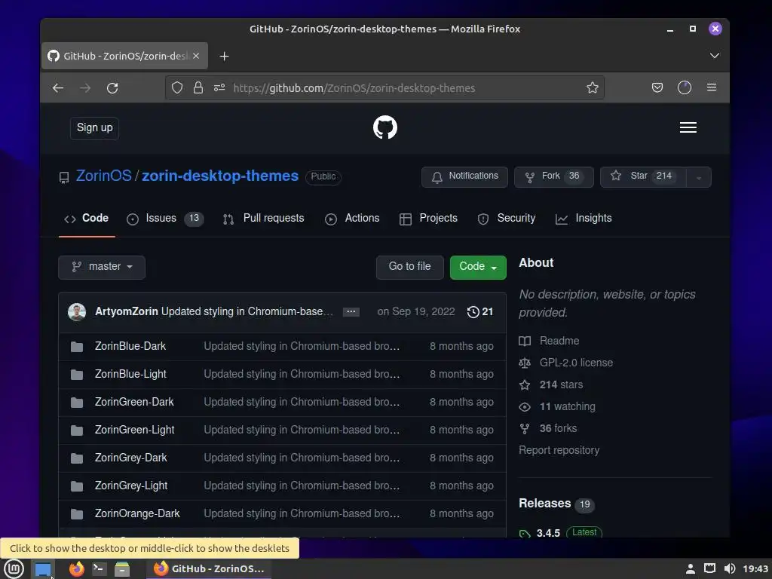The image size is (772, 579).
Task: Open network icon in system tray
Action: point(709,568)
